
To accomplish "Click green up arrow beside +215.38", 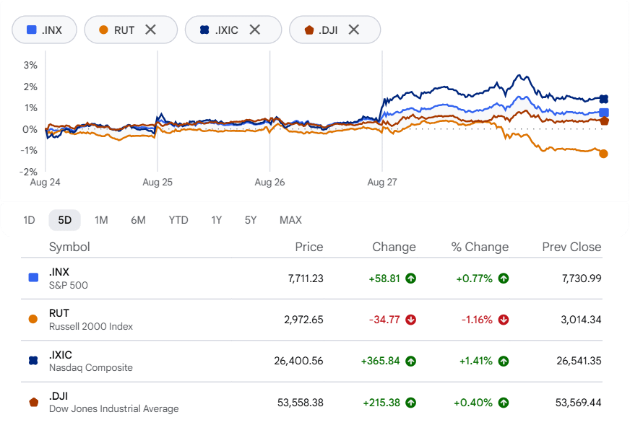I will point(410,403).
